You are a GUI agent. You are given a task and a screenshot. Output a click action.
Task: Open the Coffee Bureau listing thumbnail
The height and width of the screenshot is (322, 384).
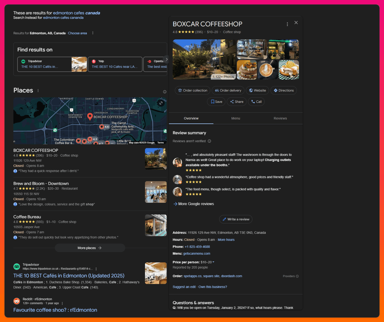click(156, 225)
